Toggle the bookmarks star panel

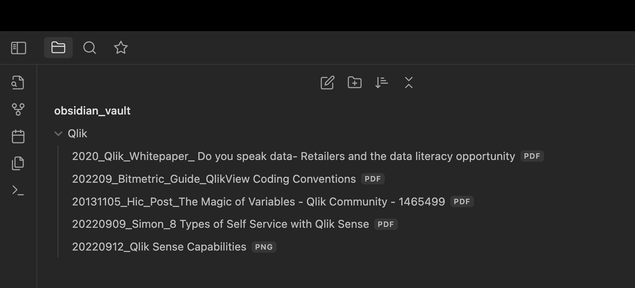[x=121, y=47]
